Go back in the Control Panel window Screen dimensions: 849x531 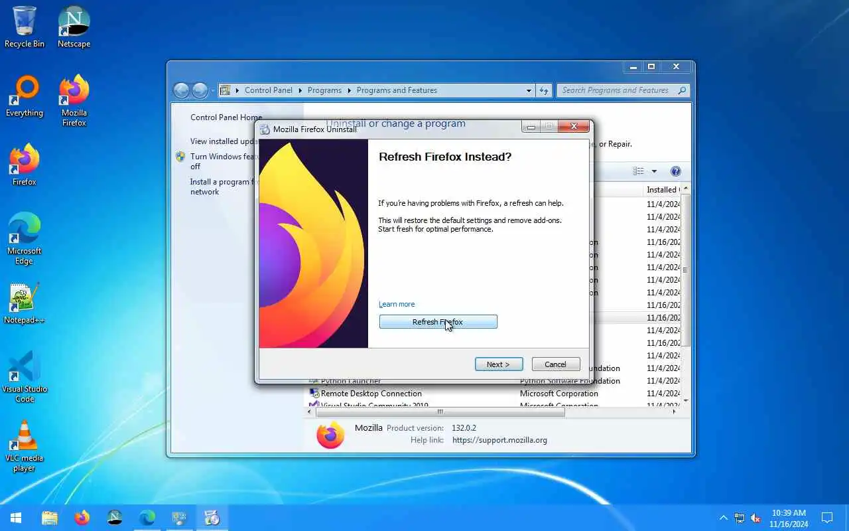(x=181, y=90)
